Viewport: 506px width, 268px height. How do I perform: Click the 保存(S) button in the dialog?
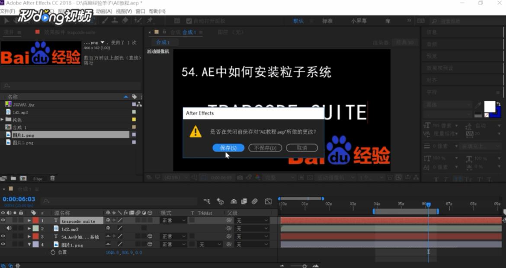228,148
